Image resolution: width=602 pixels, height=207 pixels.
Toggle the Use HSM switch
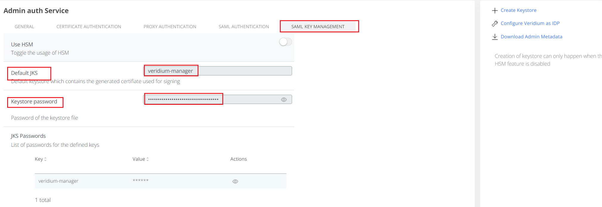click(x=285, y=42)
